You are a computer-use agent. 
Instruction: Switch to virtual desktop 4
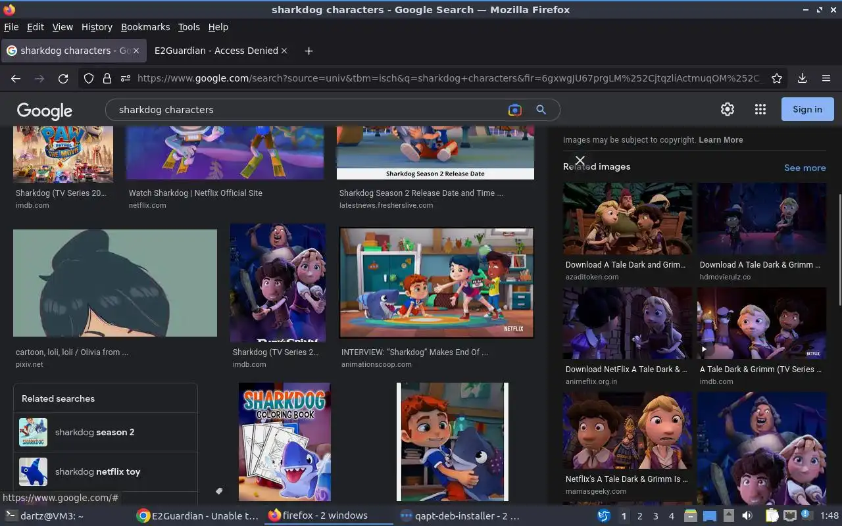[671, 516]
